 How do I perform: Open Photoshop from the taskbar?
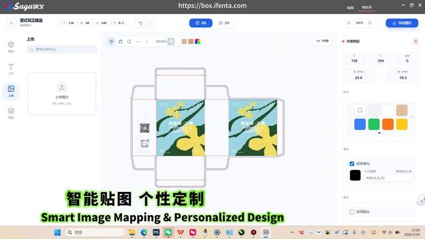156,232
